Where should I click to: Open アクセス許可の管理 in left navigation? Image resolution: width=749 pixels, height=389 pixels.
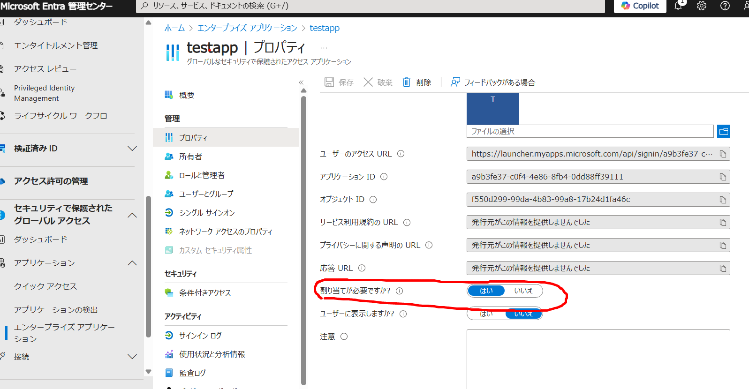pyautogui.click(x=51, y=181)
